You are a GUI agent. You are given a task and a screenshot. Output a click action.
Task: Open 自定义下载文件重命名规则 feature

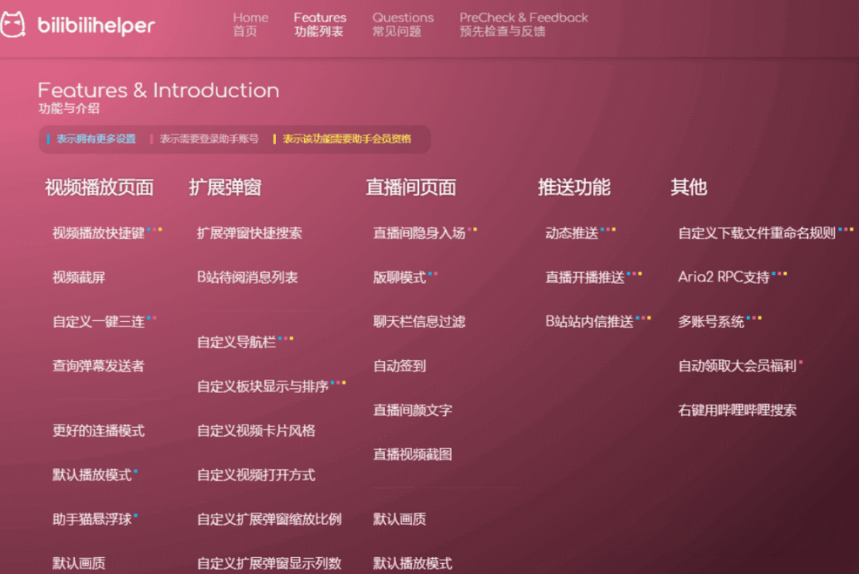(757, 233)
